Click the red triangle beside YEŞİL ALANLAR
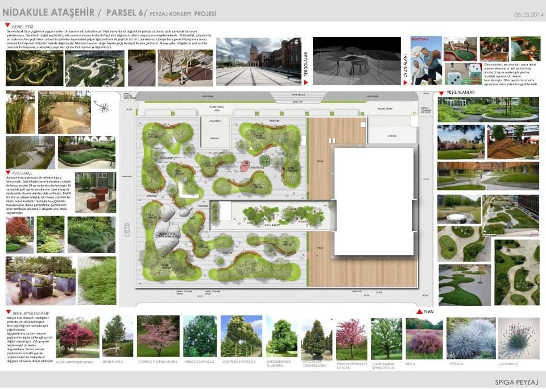The width and height of the screenshot is (546, 389). tap(441, 92)
